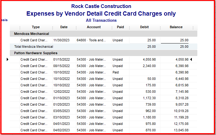Click the 6,440.98 balance value

click(x=182, y=79)
